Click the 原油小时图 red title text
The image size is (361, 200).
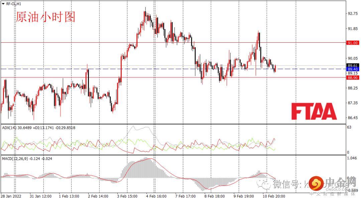tap(45, 17)
